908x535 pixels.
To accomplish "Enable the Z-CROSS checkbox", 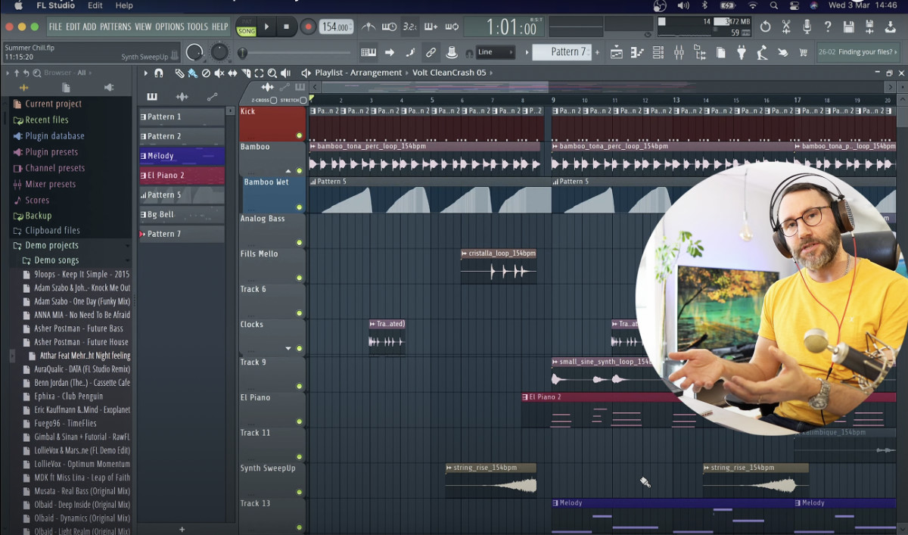I will pyautogui.click(x=273, y=100).
